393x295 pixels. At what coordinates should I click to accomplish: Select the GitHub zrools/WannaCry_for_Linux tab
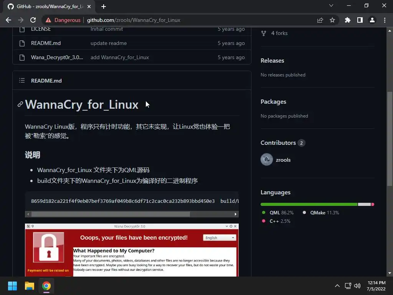tap(49, 7)
